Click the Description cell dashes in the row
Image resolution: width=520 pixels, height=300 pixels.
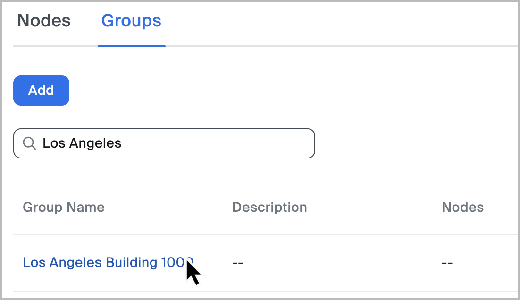click(237, 263)
